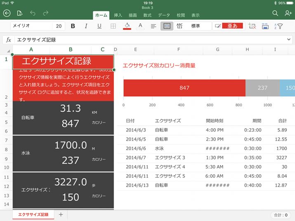Tap the Bluetooth status icon
The image size is (295, 221).
pos(275,3)
